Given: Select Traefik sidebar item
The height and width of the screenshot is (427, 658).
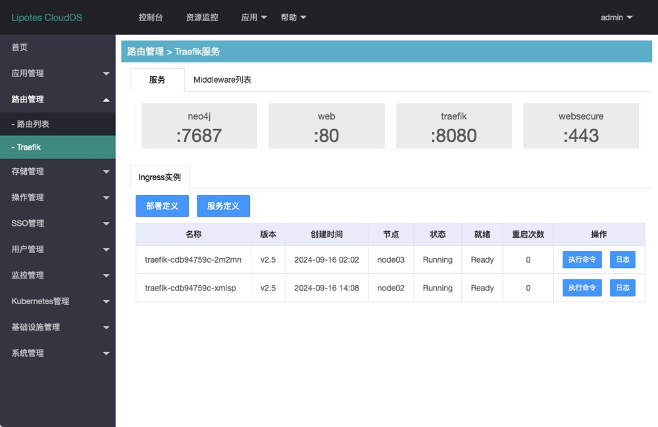Looking at the screenshot, I should [x=58, y=147].
